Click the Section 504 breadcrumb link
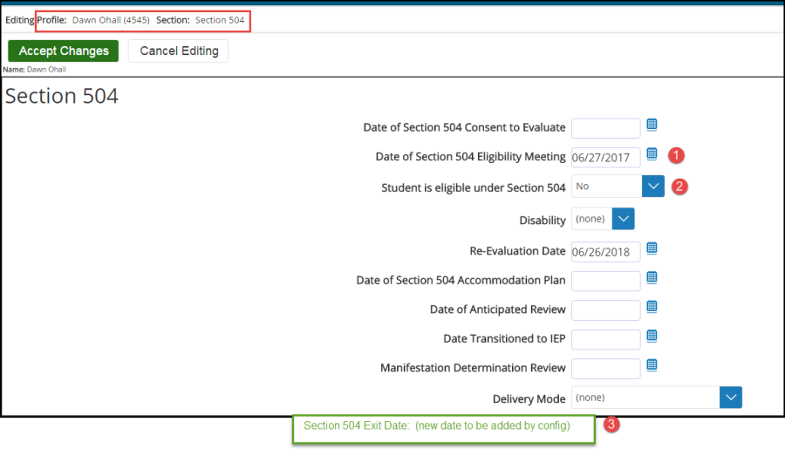The image size is (785, 449). [x=220, y=20]
